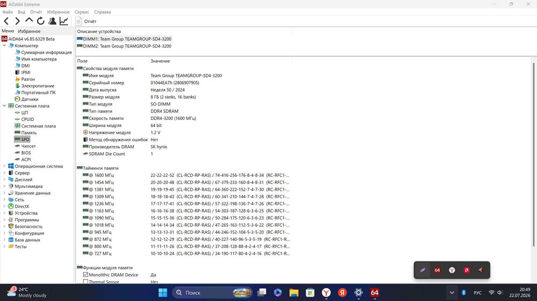Click the Отчёт report button

coord(86,21)
